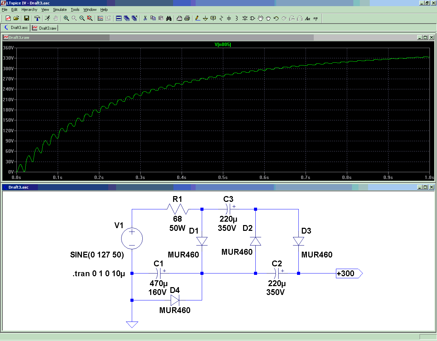Pick the Resistor component tool
Image resolution: width=437 pixels, height=341 pixels.
pos(221,18)
